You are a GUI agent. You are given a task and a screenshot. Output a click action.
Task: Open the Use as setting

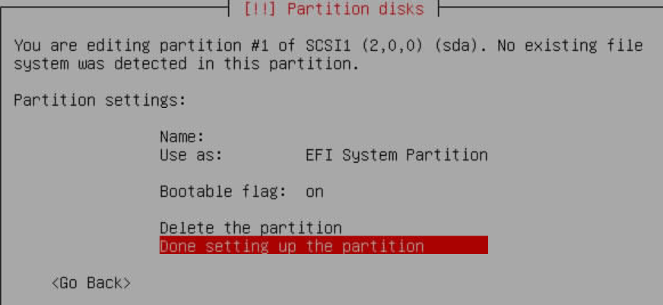click(x=323, y=155)
